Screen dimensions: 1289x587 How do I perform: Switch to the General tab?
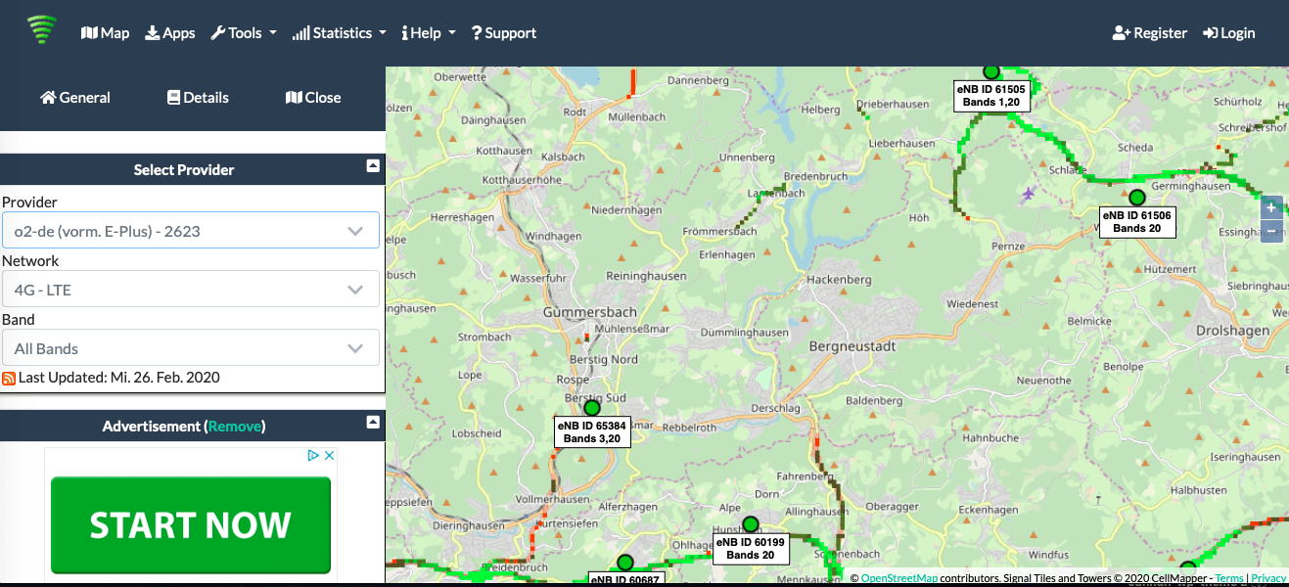(75, 98)
